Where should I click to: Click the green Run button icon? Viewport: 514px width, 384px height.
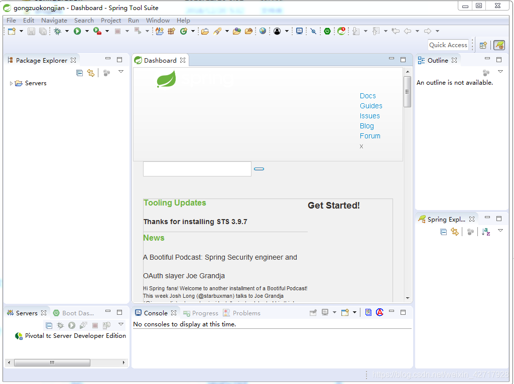tap(77, 31)
